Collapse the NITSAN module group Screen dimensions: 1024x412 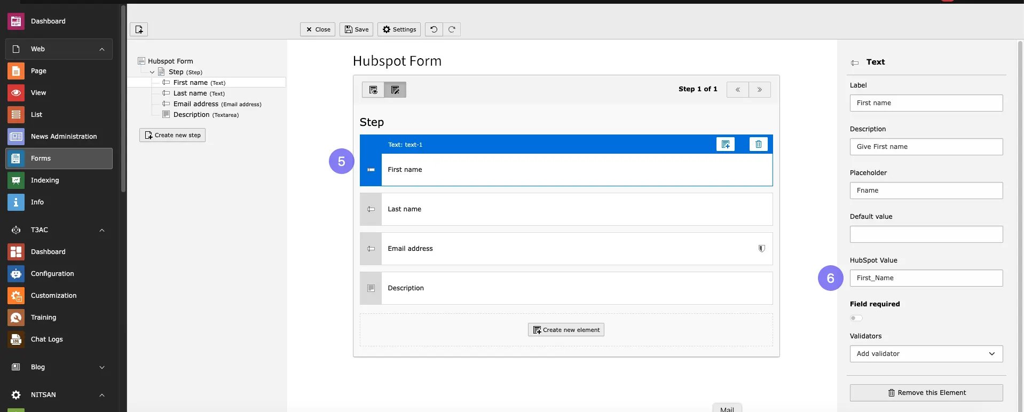tap(102, 395)
